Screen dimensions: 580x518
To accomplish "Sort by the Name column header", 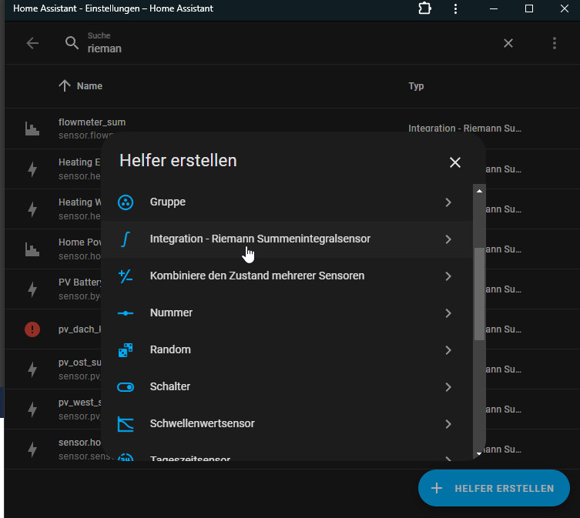I will click(x=89, y=86).
